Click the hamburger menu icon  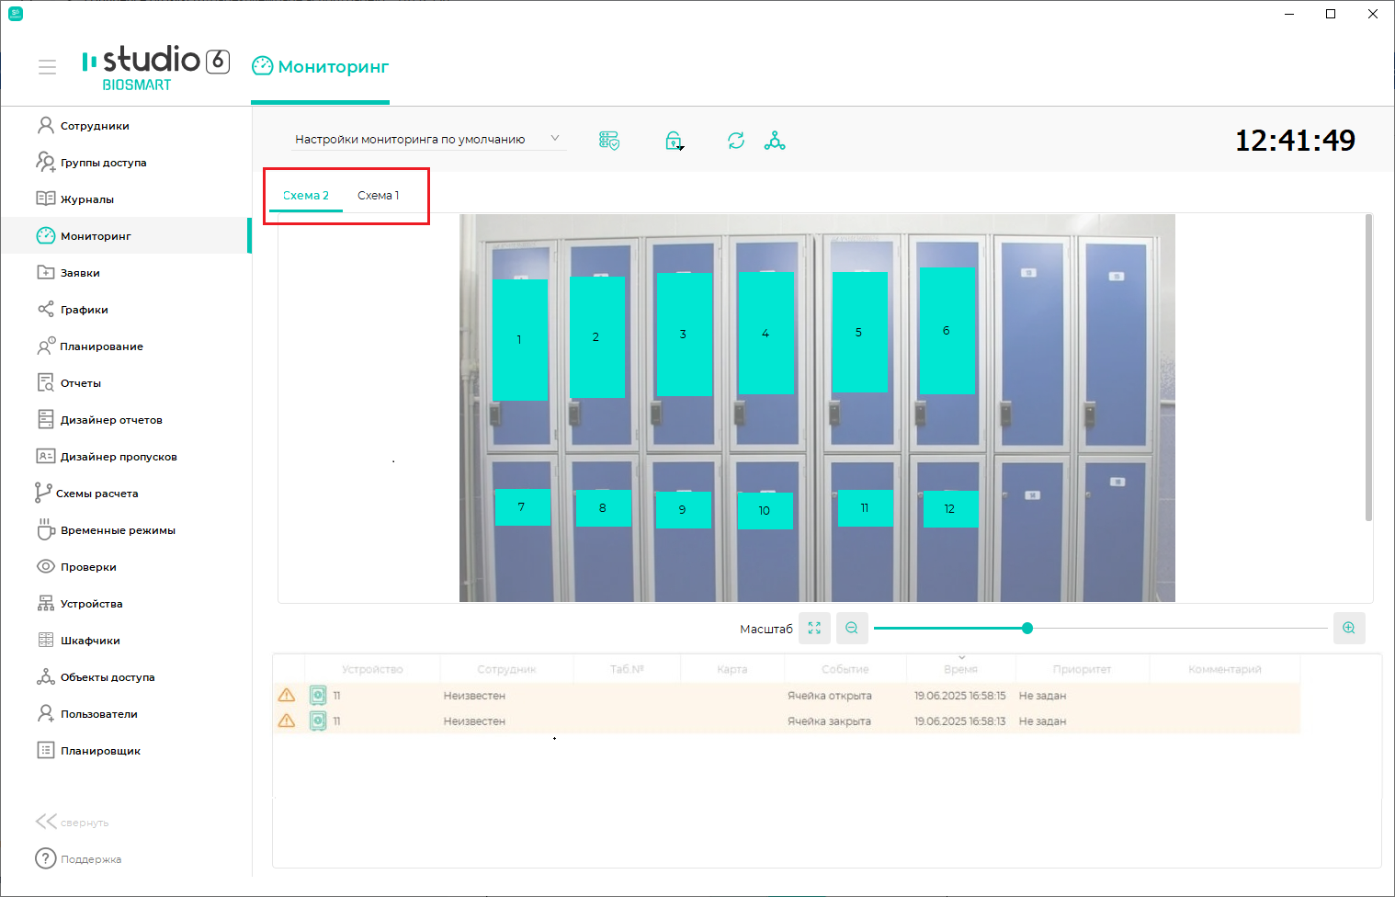(47, 67)
